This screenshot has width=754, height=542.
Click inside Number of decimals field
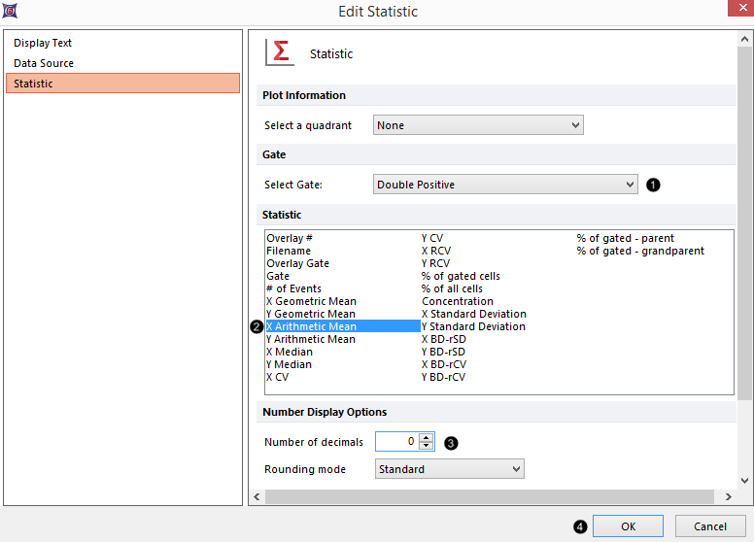(396, 442)
